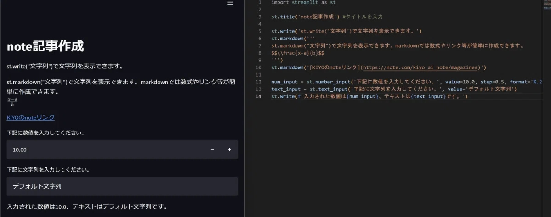Image resolution: width=551 pixels, height=217 pixels.
Task: Click the note.com URL in code line 10
Action: pos(420,67)
